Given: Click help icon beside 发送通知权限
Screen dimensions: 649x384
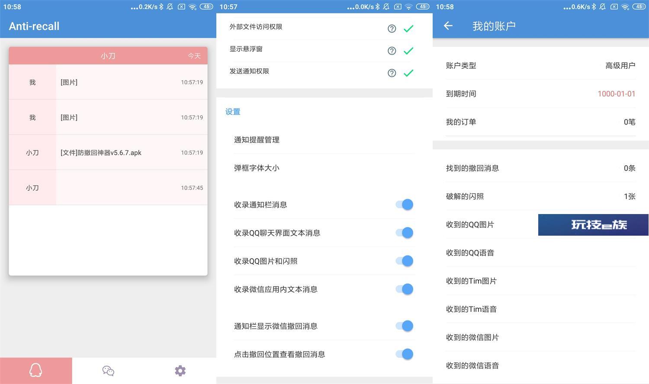Looking at the screenshot, I should [392, 73].
